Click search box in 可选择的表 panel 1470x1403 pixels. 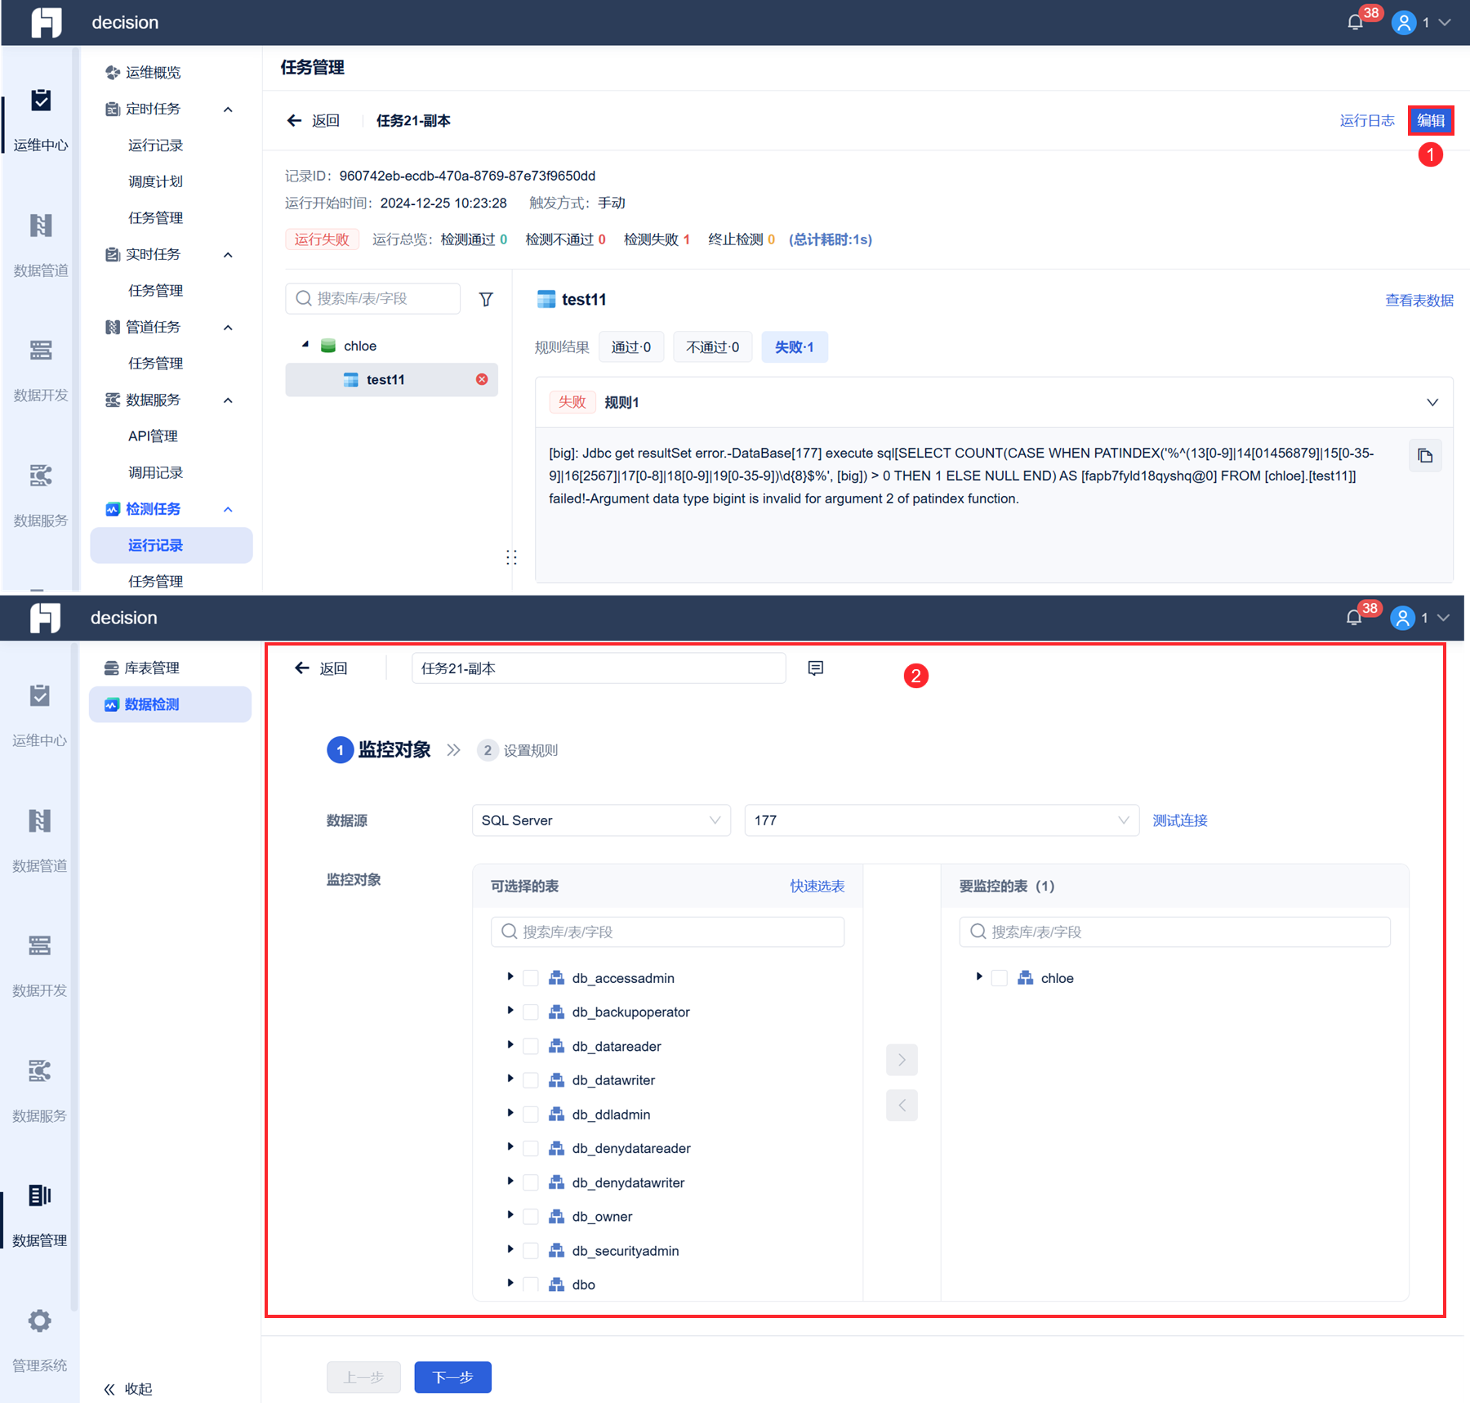pos(667,932)
